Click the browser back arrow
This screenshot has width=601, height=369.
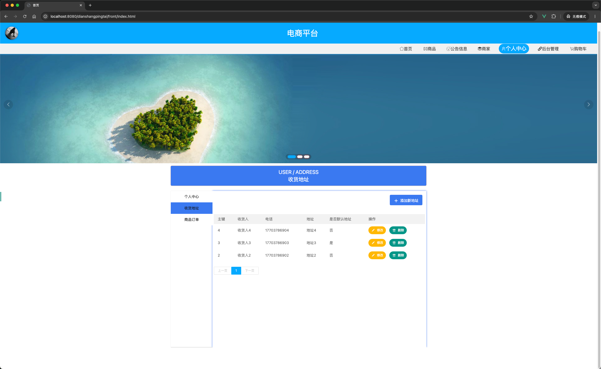(x=6, y=16)
